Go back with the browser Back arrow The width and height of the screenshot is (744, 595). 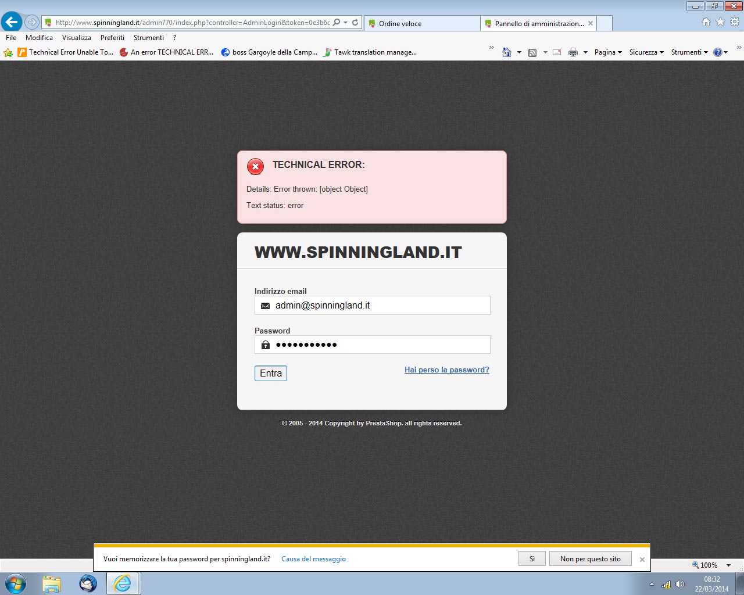[x=12, y=22]
